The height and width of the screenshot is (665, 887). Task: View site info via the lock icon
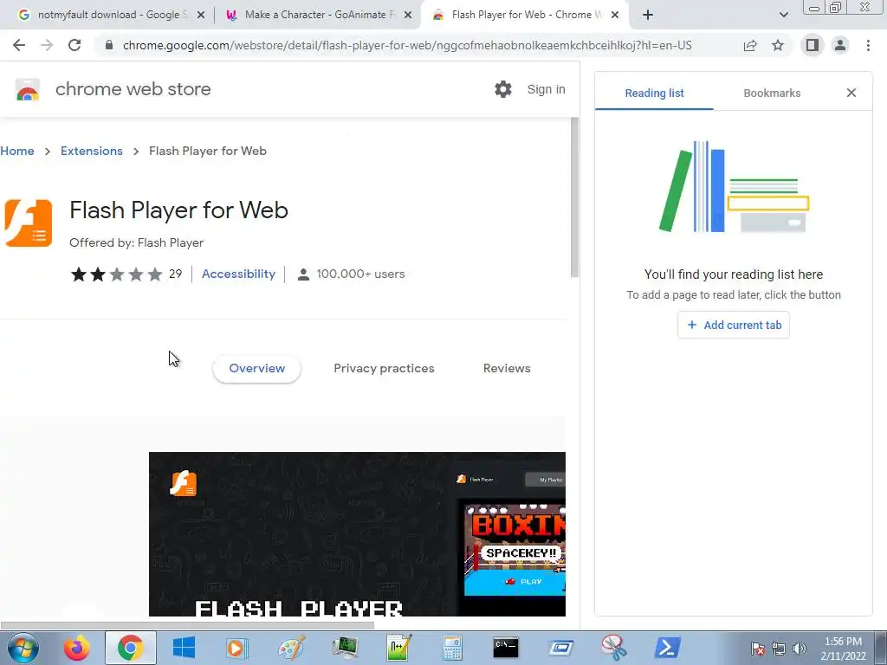tap(109, 45)
